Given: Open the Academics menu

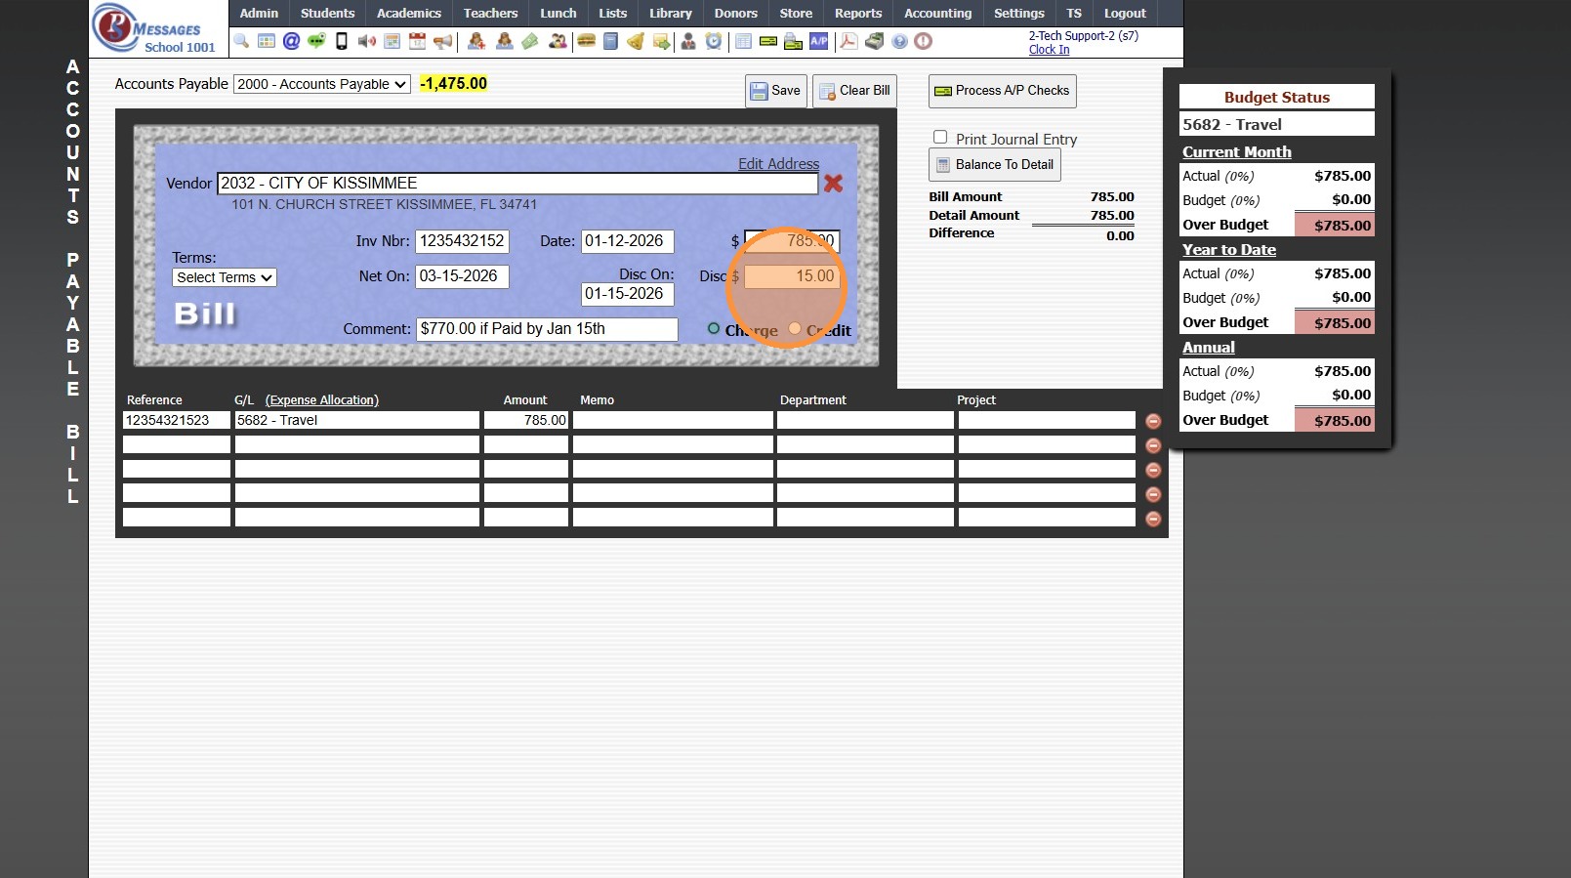Looking at the screenshot, I should 409,13.
